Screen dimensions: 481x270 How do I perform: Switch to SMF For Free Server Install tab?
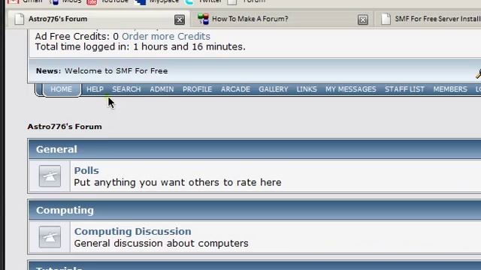(428, 19)
